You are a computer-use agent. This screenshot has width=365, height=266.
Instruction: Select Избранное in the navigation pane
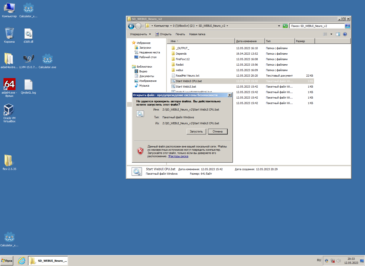click(x=141, y=43)
